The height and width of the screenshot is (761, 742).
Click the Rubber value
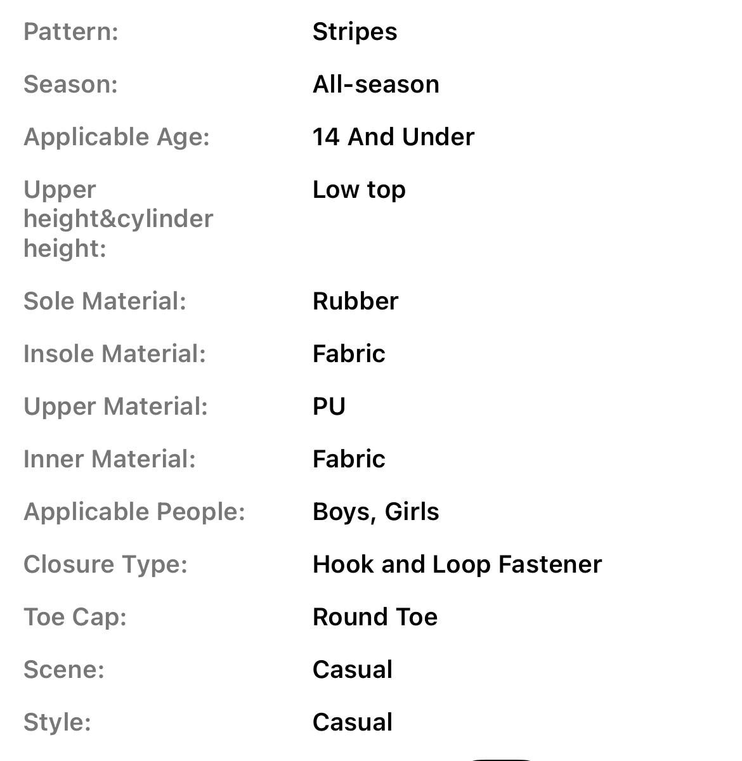tap(355, 301)
